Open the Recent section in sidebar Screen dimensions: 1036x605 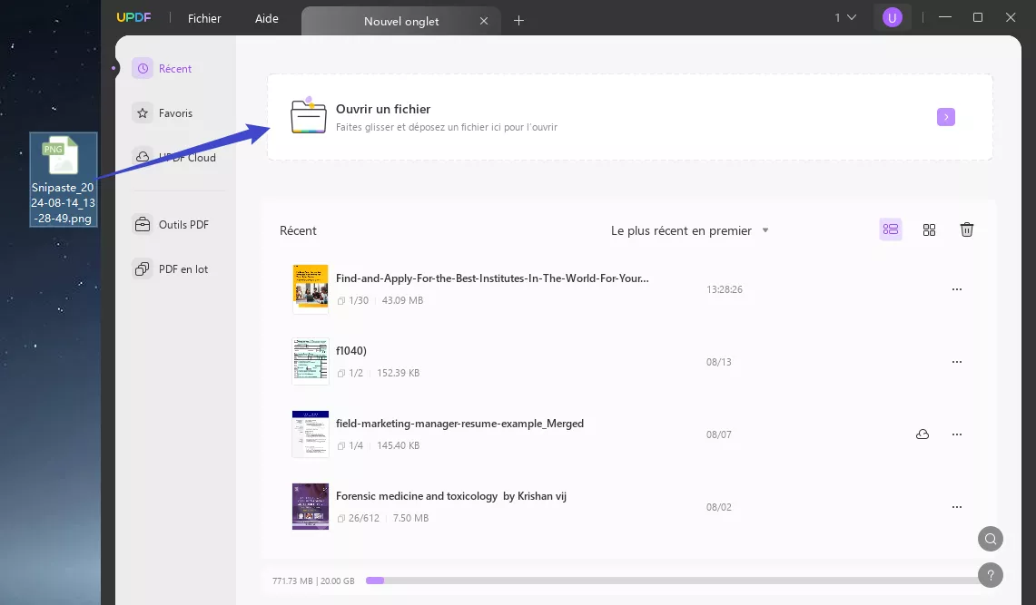tap(173, 68)
